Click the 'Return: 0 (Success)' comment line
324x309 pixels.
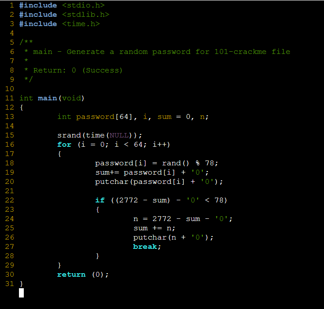(x=78, y=70)
